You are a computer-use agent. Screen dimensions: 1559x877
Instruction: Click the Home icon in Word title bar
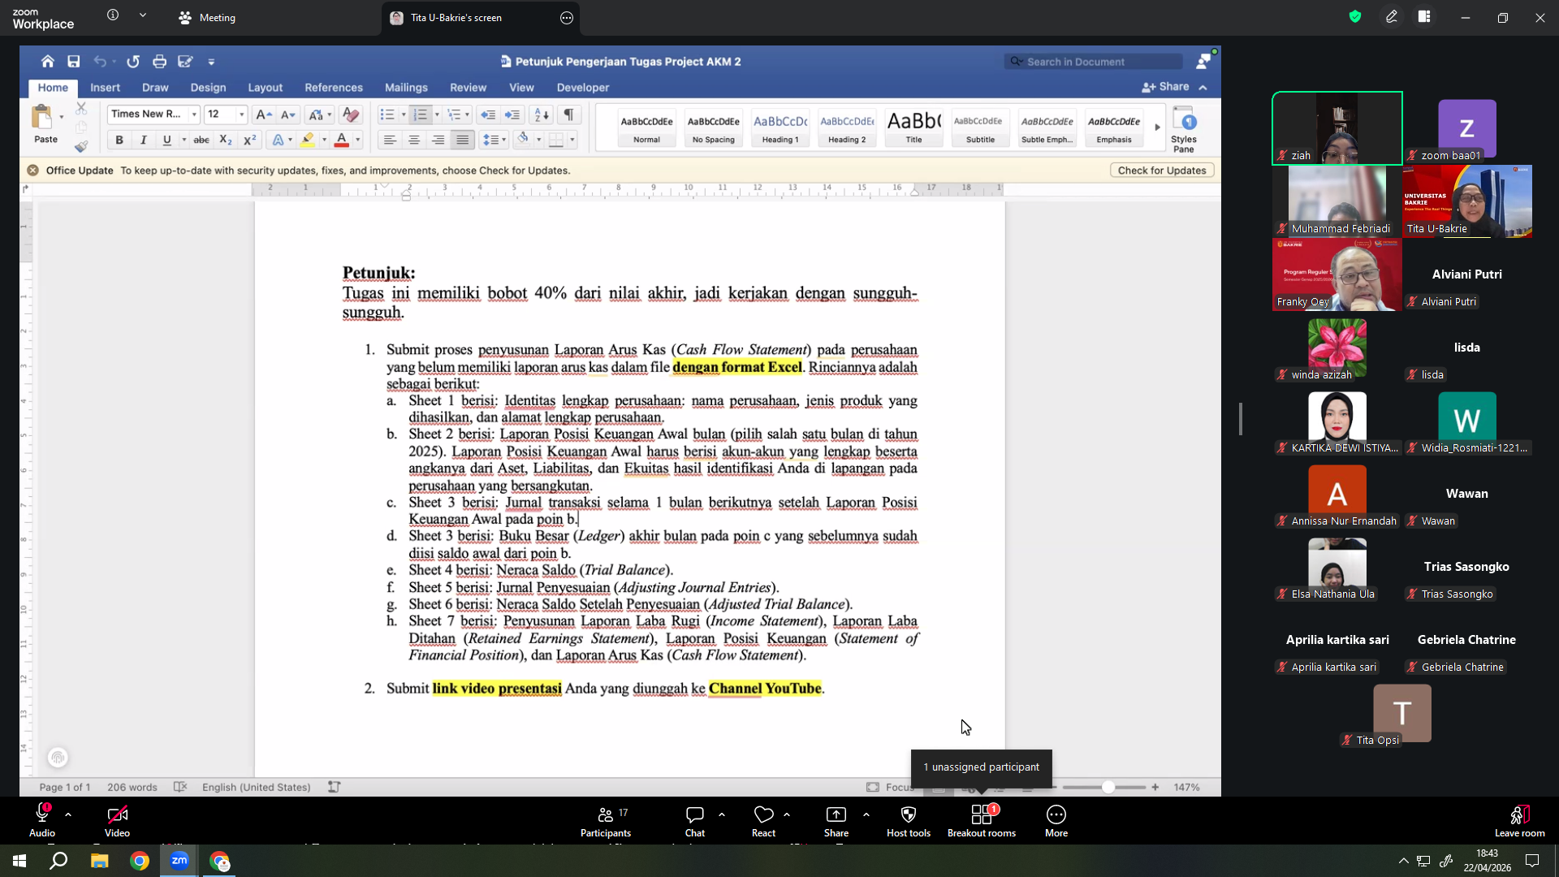48,62
